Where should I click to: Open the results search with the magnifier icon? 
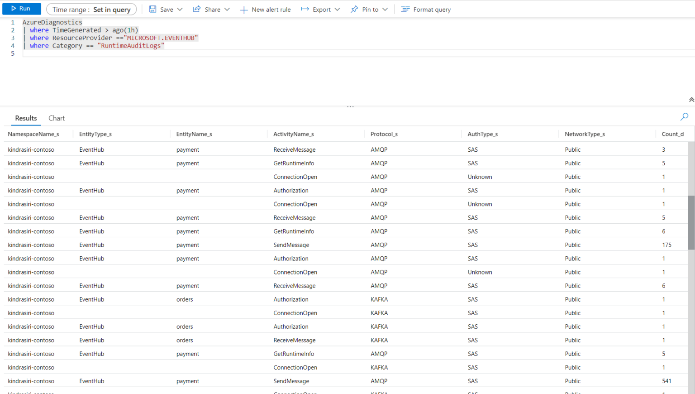(684, 117)
